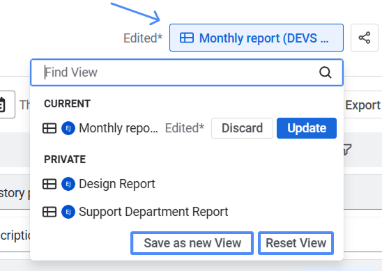Click the Reset View button
The height and width of the screenshot is (271, 382).
pyautogui.click(x=296, y=243)
